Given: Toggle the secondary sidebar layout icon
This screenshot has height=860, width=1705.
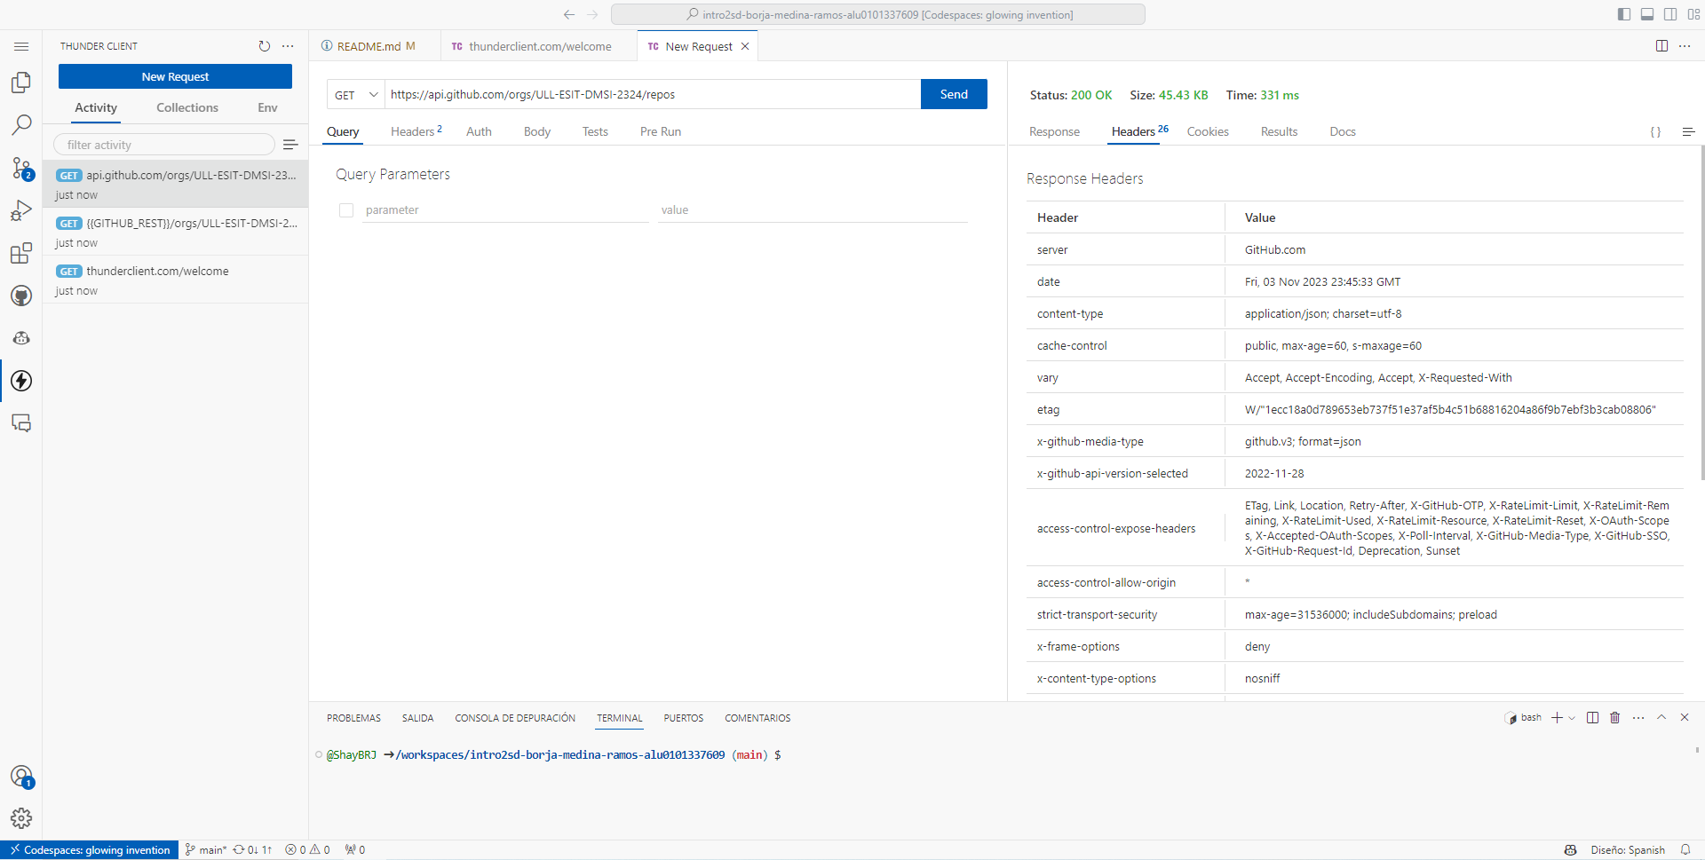Looking at the screenshot, I should tap(1670, 14).
